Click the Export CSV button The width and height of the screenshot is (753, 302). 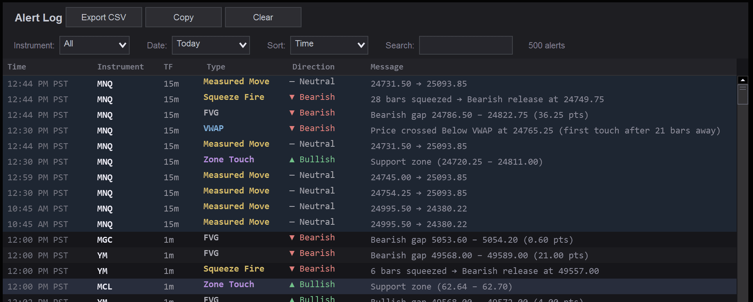pyautogui.click(x=103, y=18)
